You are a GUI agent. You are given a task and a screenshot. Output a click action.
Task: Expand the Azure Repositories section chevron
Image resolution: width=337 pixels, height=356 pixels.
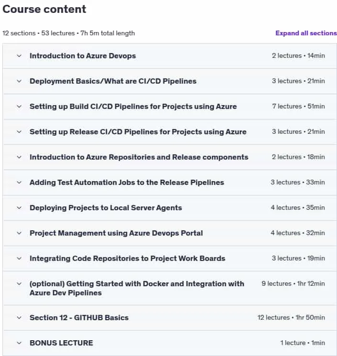pos(19,157)
